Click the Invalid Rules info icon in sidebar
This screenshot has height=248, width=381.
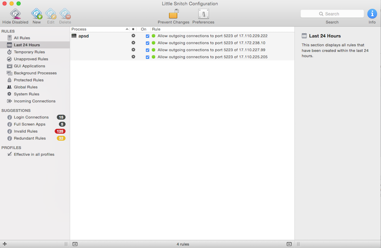coord(10,131)
